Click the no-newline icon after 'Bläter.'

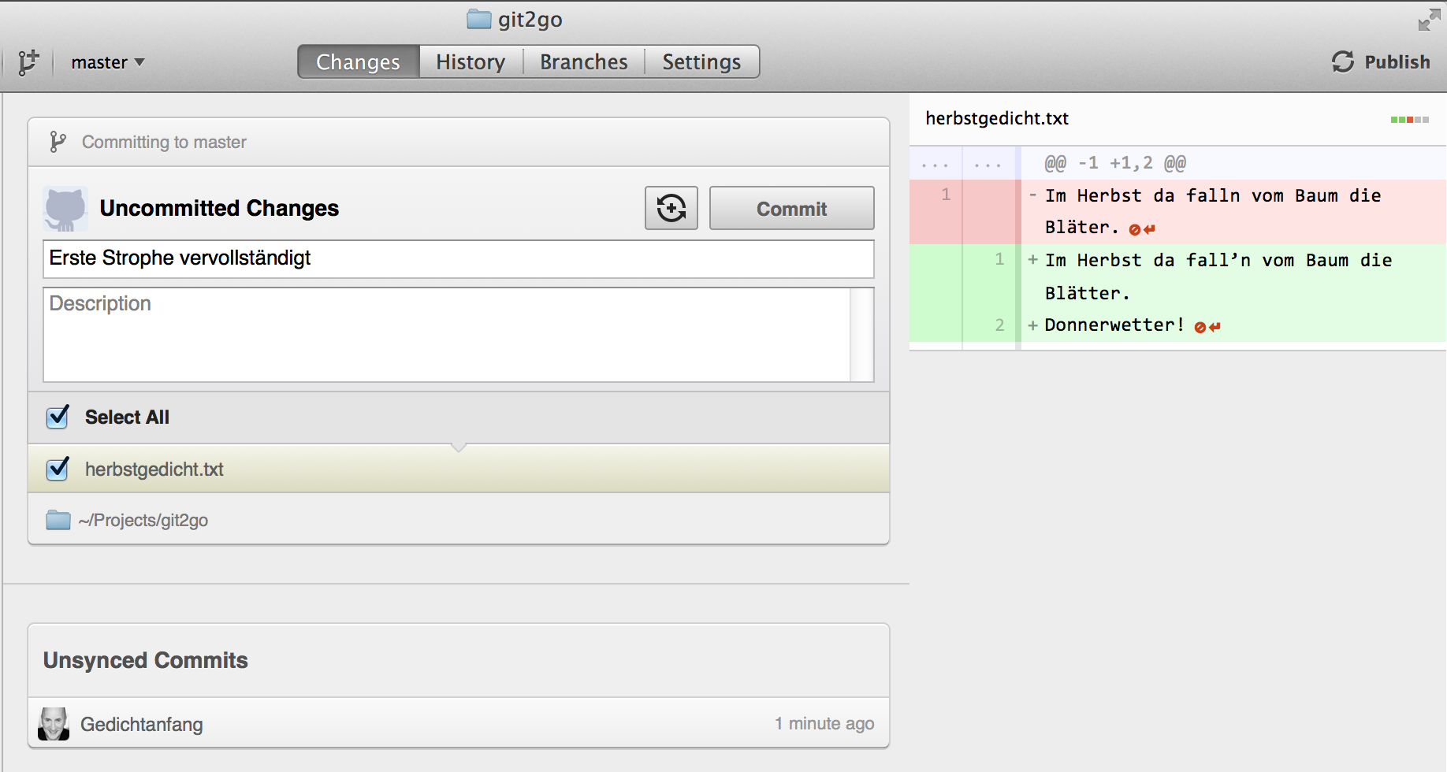pos(1142,229)
